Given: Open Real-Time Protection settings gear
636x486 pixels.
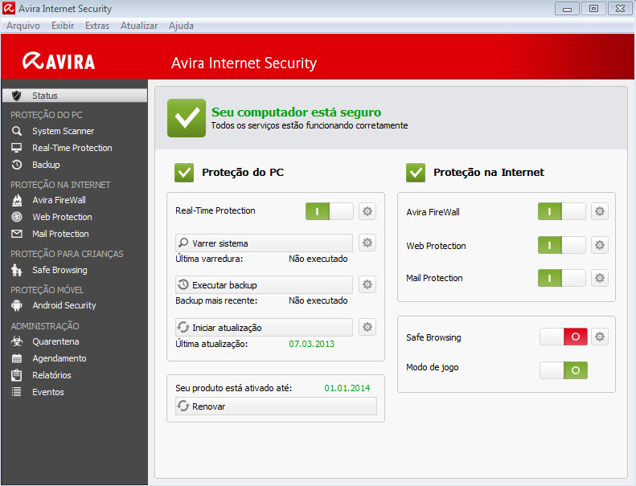Looking at the screenshot, I should 367,211.
